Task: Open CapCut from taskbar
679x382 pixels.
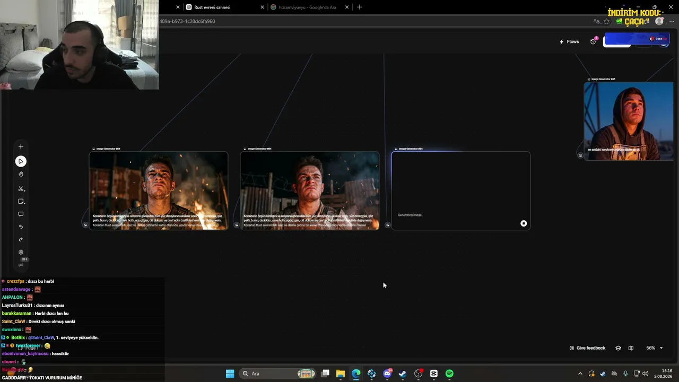Action: (x=434, y=374)
